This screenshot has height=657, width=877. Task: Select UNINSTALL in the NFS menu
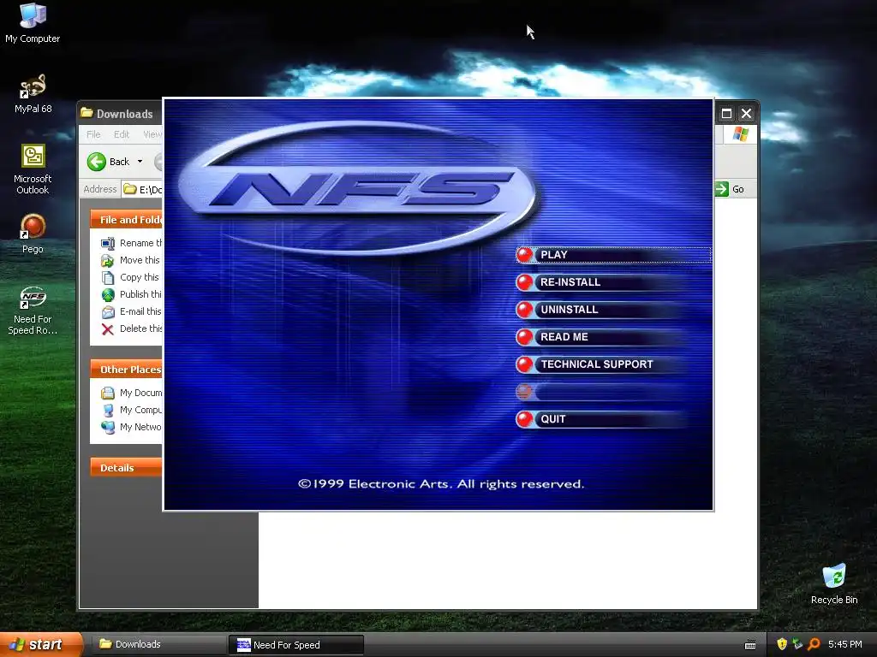pyautogui.click(x=601, y=310)
